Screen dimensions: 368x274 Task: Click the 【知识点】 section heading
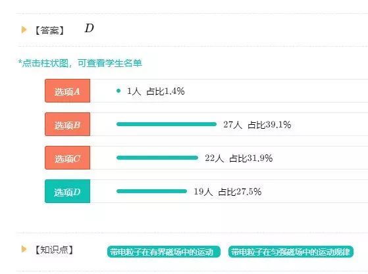click(x=54, y=250)
